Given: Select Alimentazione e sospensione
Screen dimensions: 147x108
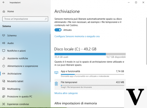Looking at the screenshot, I should 23,66.
